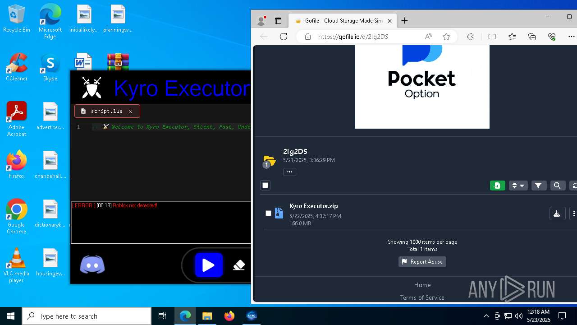Viewport: 577px width, 325px height.
Task: Click the taskbar search box
Action: 87,316
